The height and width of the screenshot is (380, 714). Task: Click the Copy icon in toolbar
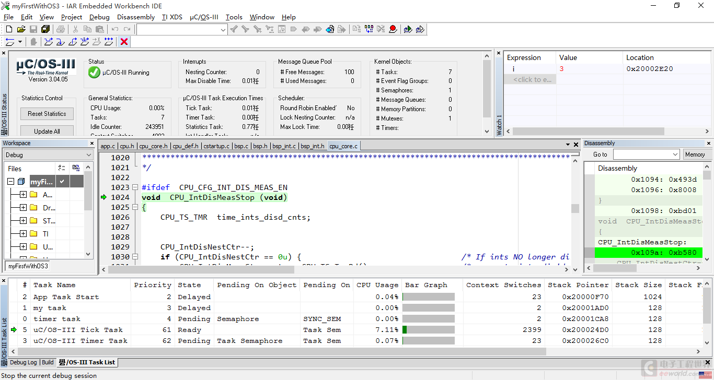tap(88, 29)
